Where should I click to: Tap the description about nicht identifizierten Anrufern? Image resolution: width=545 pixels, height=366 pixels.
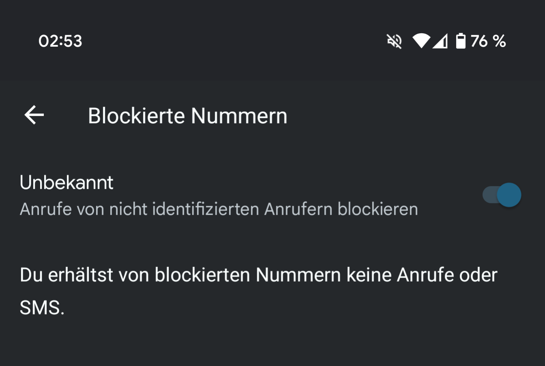tap(219, 209)
